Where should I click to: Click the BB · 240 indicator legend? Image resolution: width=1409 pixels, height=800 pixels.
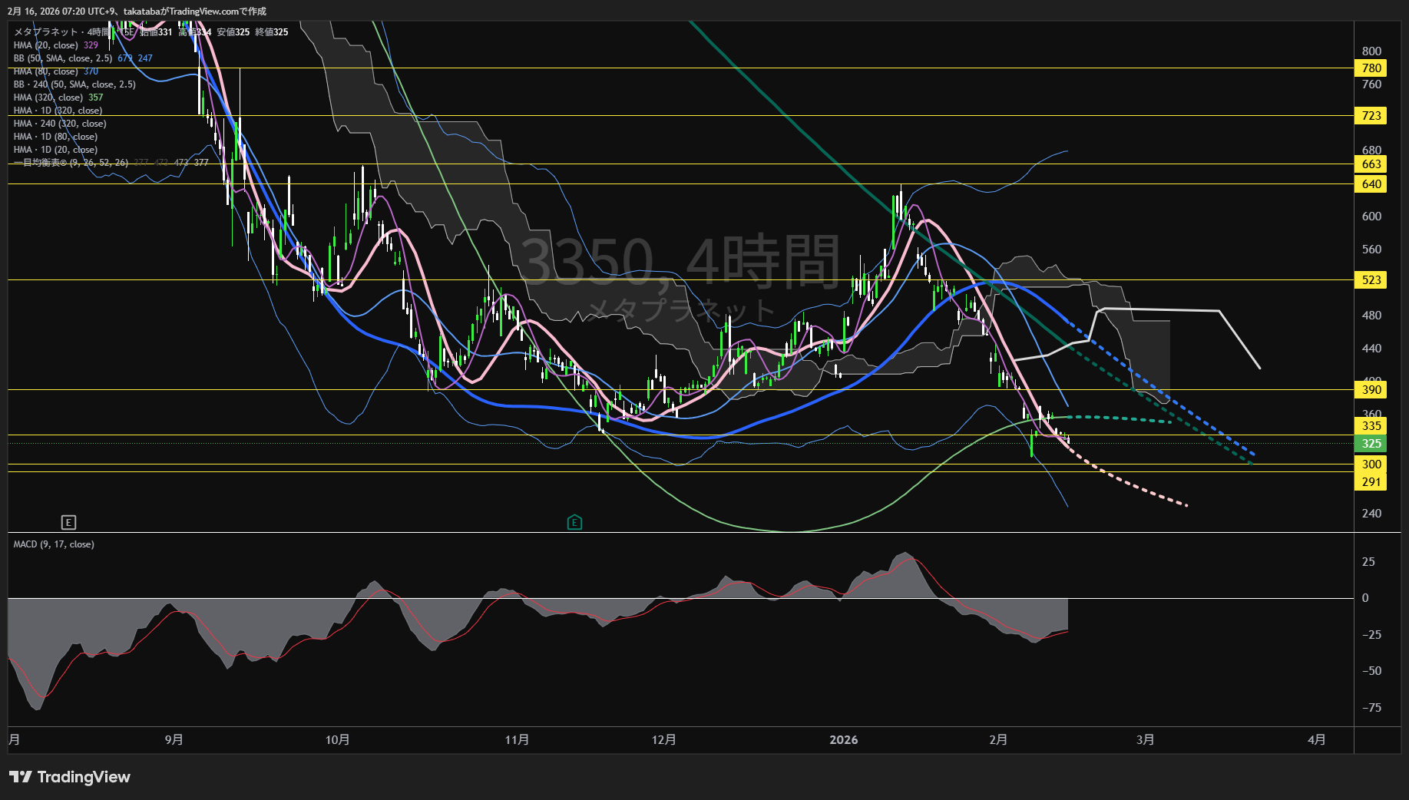click(74, 84)
